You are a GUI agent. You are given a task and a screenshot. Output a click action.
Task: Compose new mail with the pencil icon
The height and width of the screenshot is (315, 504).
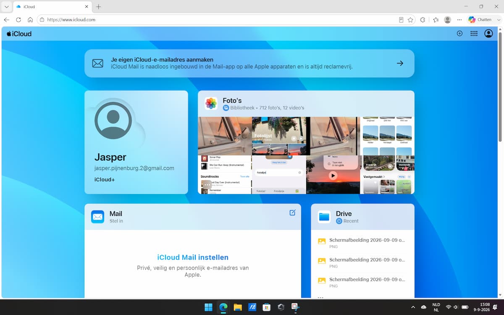[x=293, y=213]
